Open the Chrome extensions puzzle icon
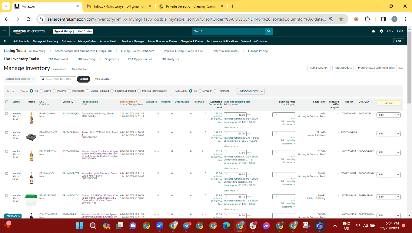Screen dimensions: 412x233 (x=367, y=19)
